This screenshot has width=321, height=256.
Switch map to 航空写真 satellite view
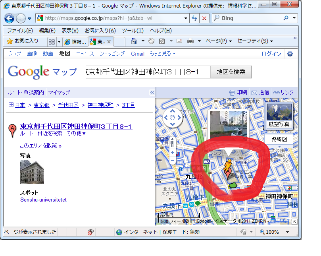[279, 116]
